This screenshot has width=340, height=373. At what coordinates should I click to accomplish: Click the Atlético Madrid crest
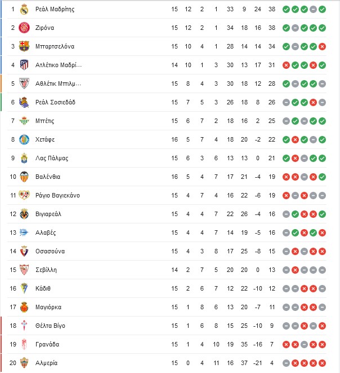coord(24,65)
